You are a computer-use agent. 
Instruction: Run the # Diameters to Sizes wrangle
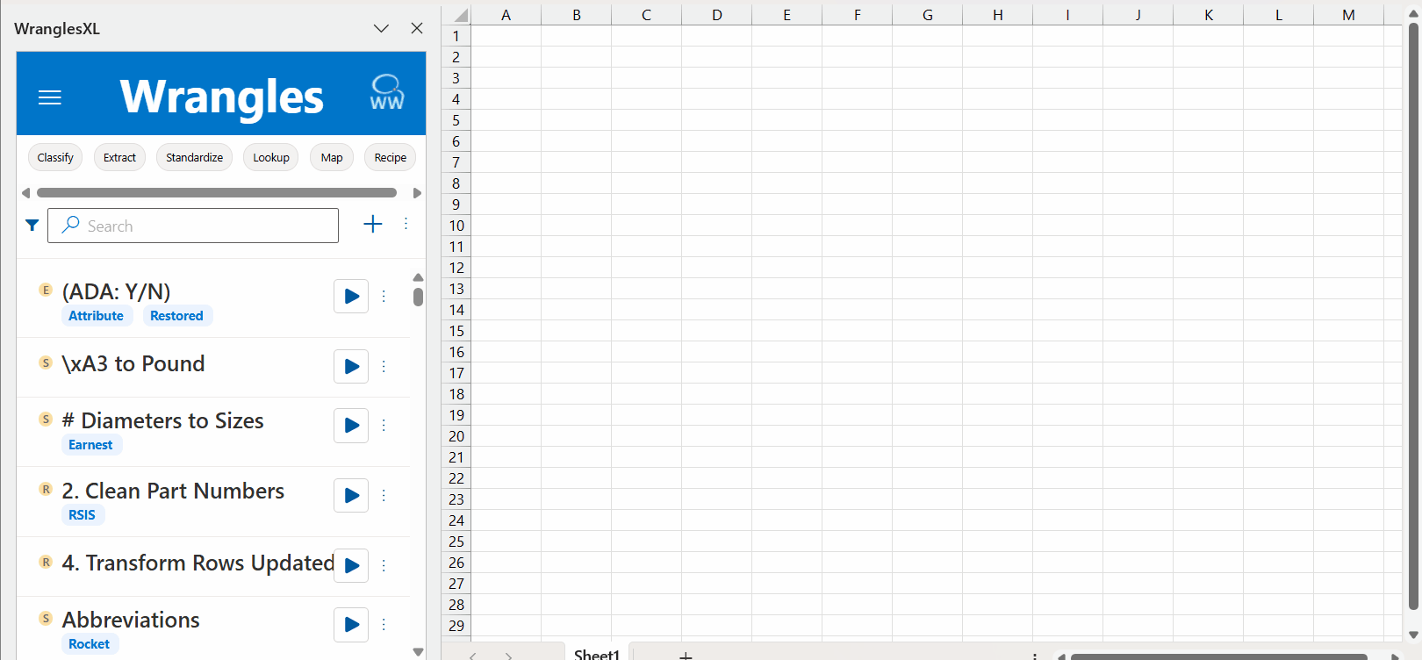click(x=351, y=426)
